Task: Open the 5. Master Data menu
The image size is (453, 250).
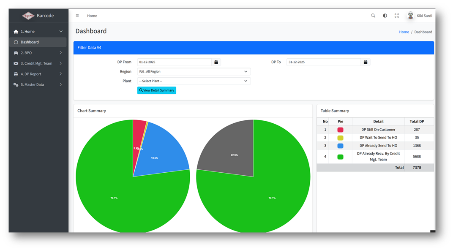Action: pyautogui.click(x=38, y=84)
